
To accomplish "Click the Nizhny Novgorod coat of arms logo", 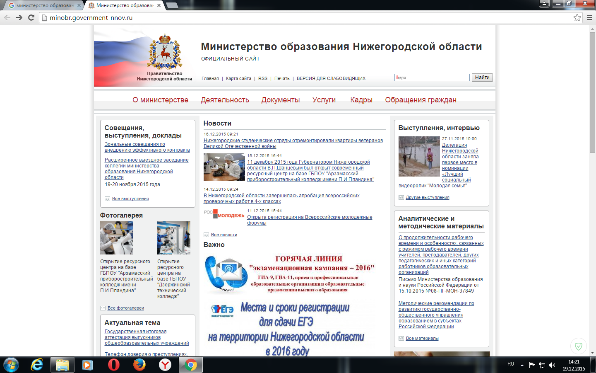I will click(165, 52).
